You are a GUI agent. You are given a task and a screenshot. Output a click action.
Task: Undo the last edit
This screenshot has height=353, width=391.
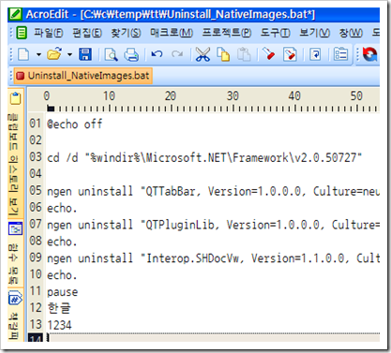coord(157,54)
